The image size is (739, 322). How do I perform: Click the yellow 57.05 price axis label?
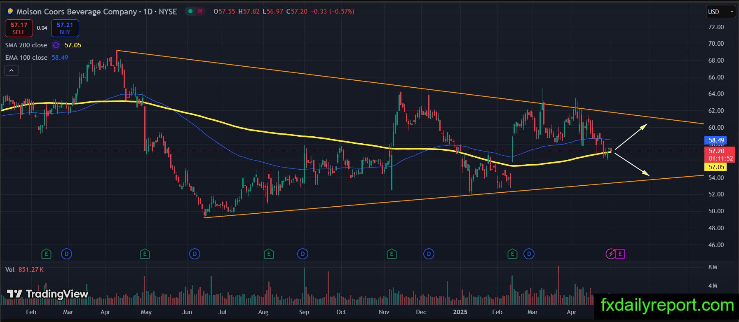[x=716, y=167]
